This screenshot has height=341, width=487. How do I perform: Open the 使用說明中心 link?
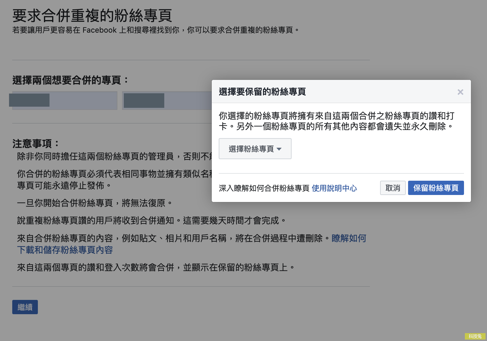click(334, 188)
